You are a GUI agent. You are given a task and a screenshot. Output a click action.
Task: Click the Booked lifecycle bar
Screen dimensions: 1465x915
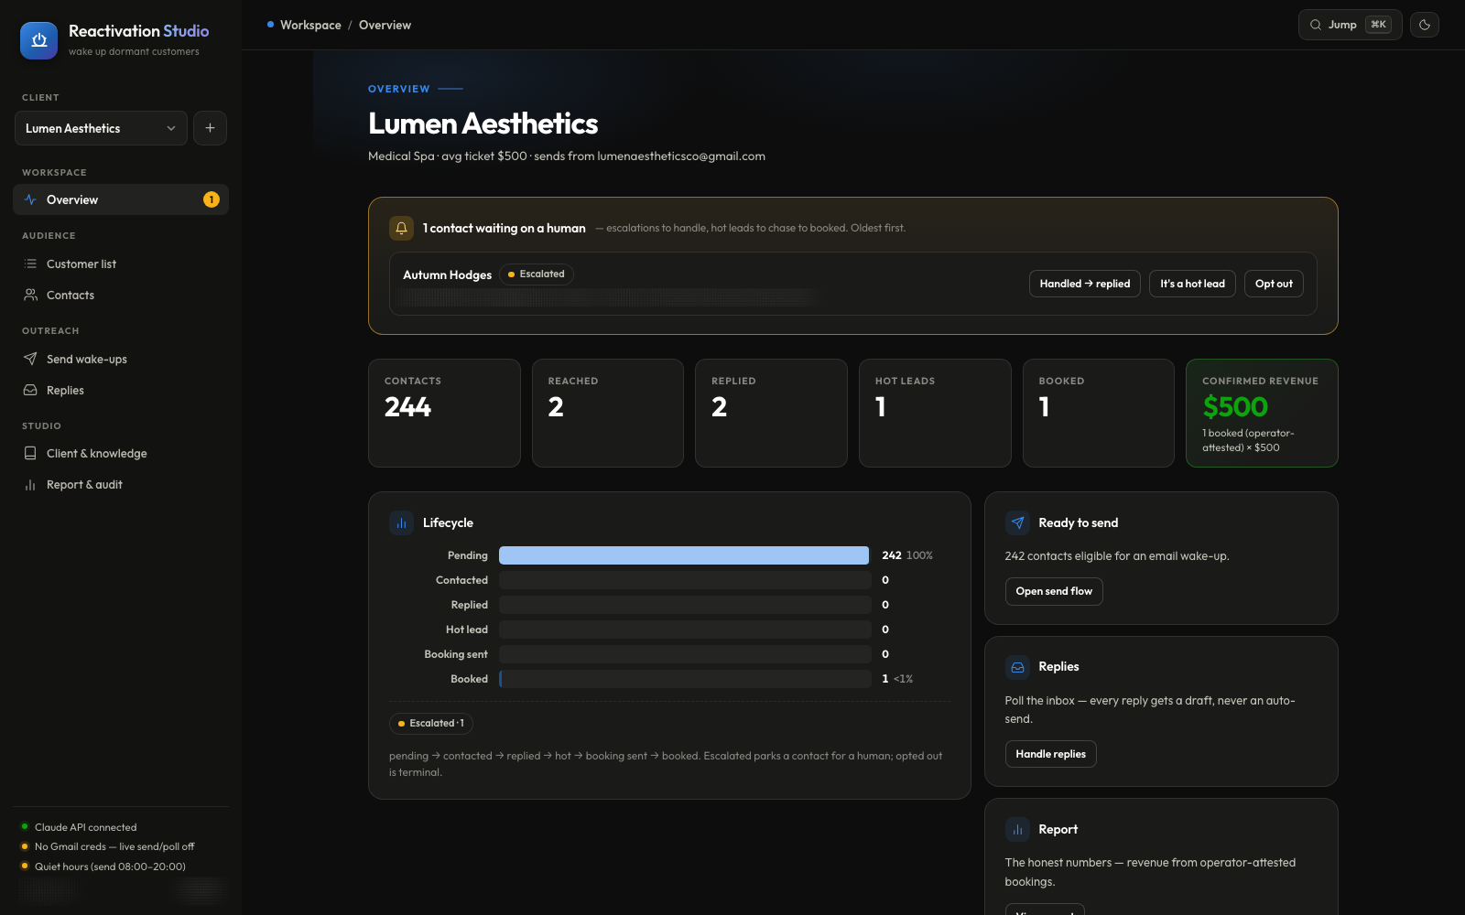point(685,679)
